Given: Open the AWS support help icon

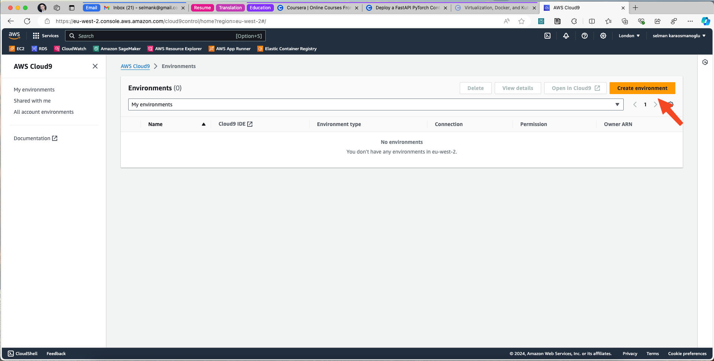Looking at the screenshot, I should (x=585, y=36).
